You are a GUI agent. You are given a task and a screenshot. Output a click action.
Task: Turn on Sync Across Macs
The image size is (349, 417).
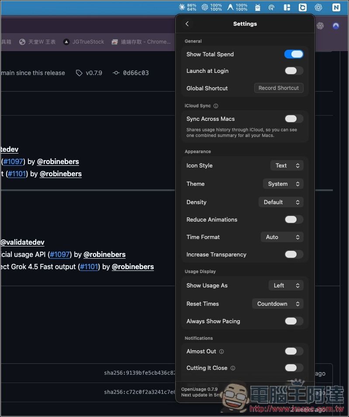point(294,119)
